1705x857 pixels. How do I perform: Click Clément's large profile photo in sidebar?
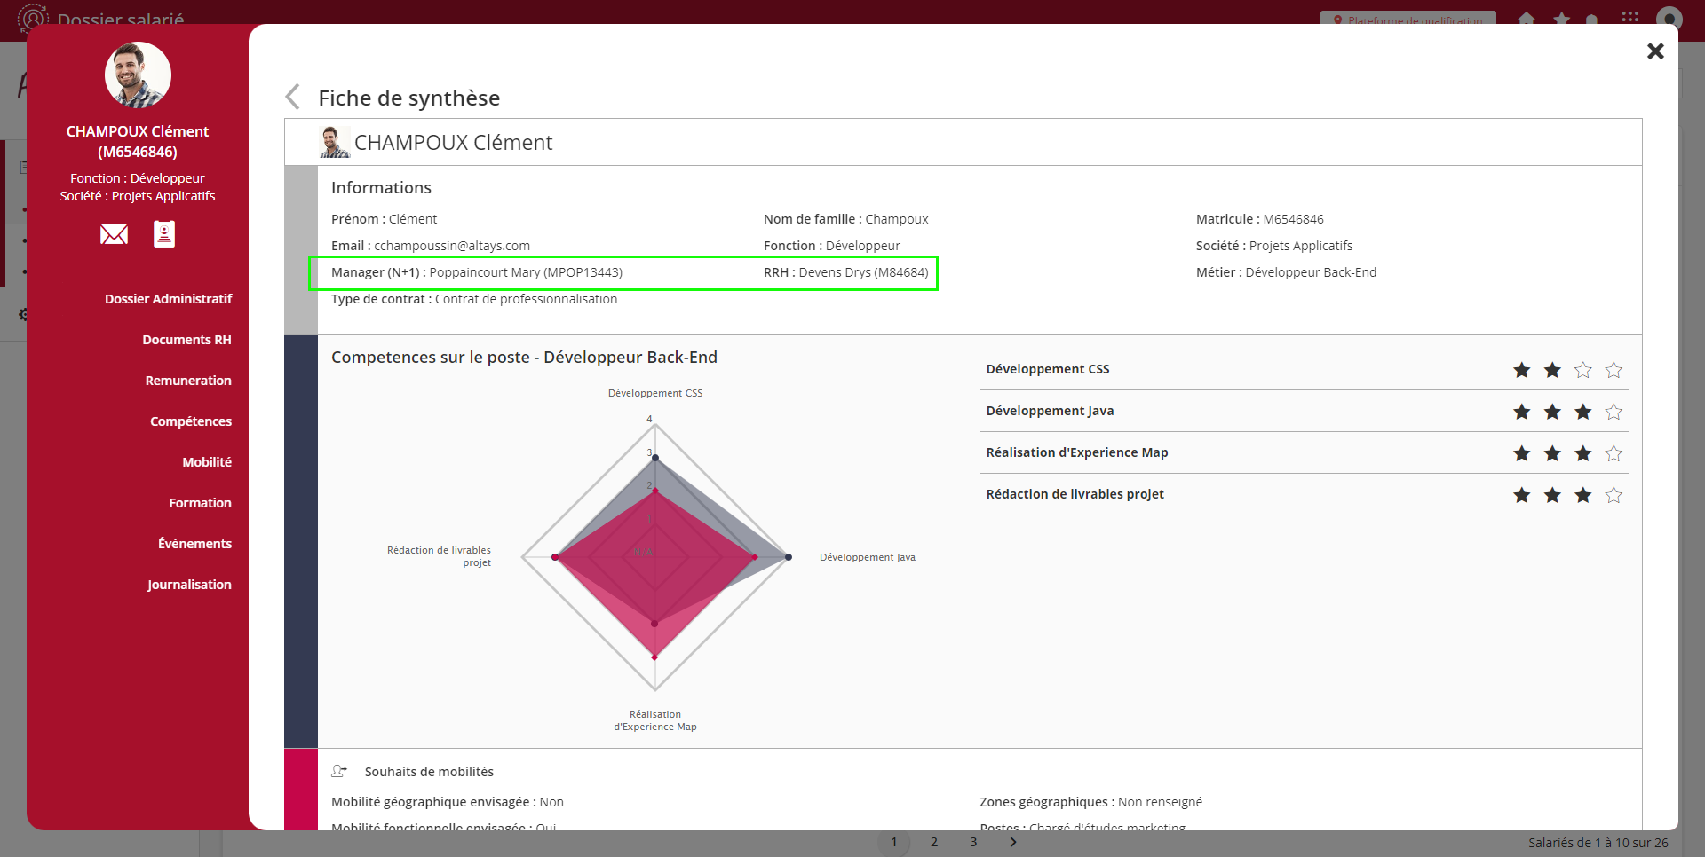click(x=138, y=75)
